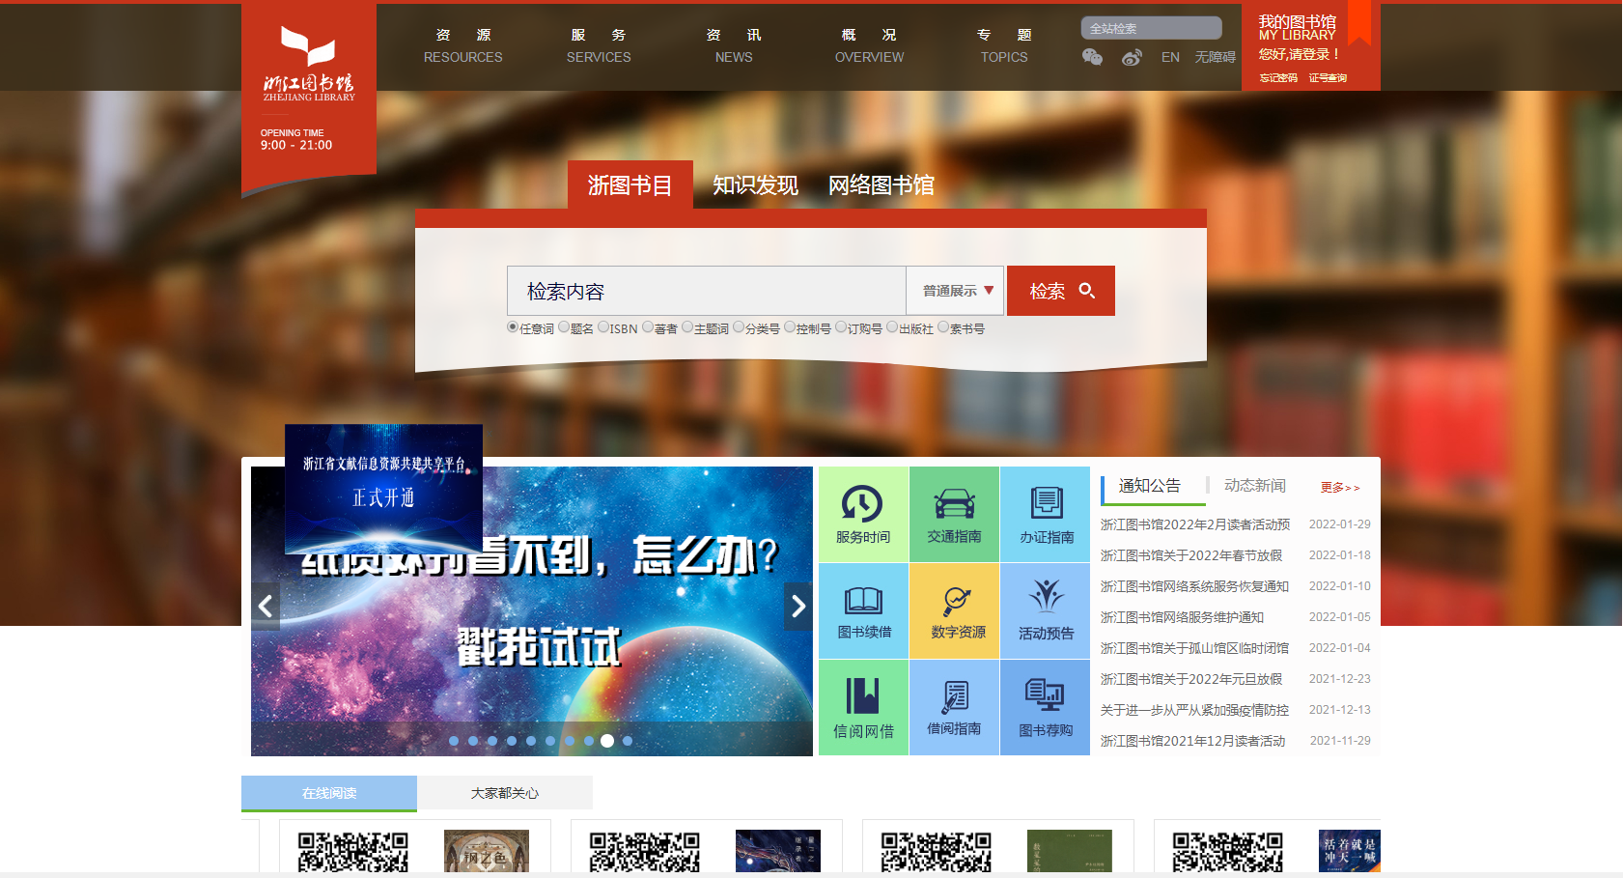This screenshot has height=878, width=1623.
Task: Click the 全站检索 site search field
Action: 1152,28
